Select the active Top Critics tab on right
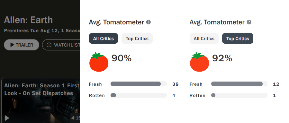The height and width of the screenshot is (123, 289). (238, 39)
